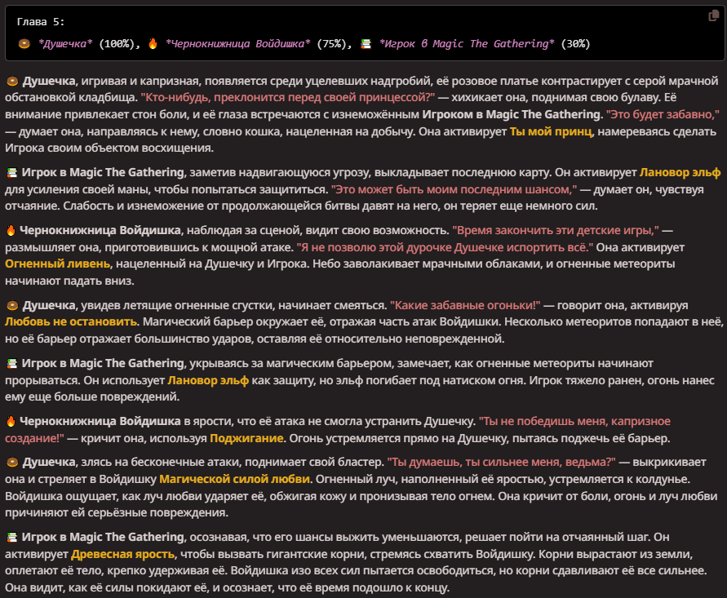The height and width of the screenshot is (598, 727).
Task: Click fire emoji beside 'Чернокнижница Войдишка, наблюдая'
Action: [x=11, y=230]
